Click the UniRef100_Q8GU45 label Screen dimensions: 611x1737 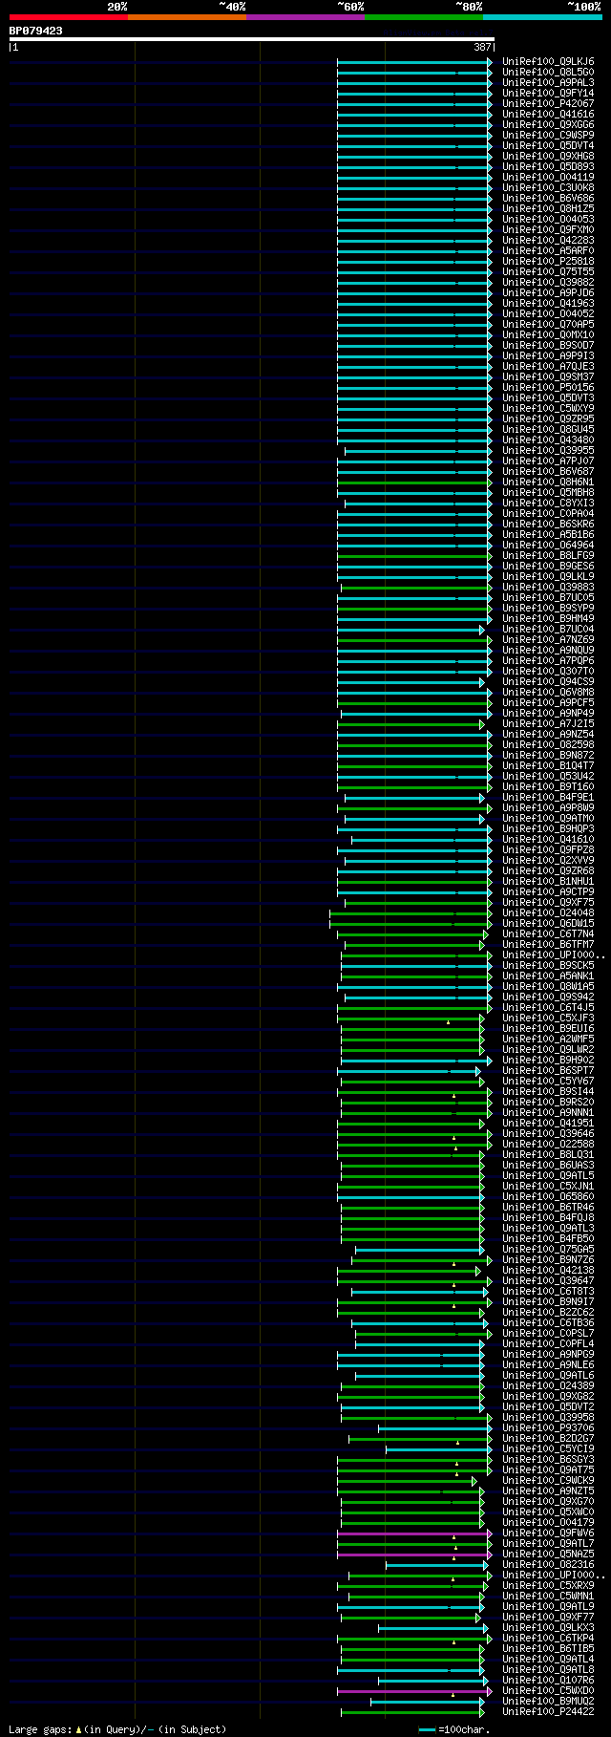[548, 430]
